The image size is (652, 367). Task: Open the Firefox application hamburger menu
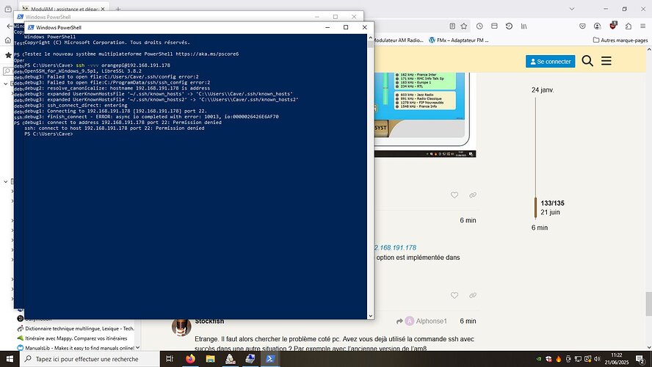coord(643,26)
